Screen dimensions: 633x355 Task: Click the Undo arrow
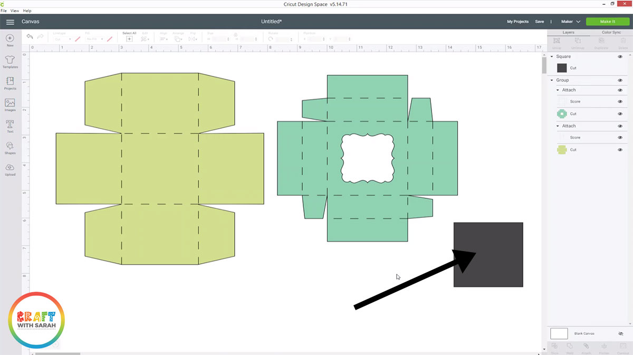click(30, 36)
